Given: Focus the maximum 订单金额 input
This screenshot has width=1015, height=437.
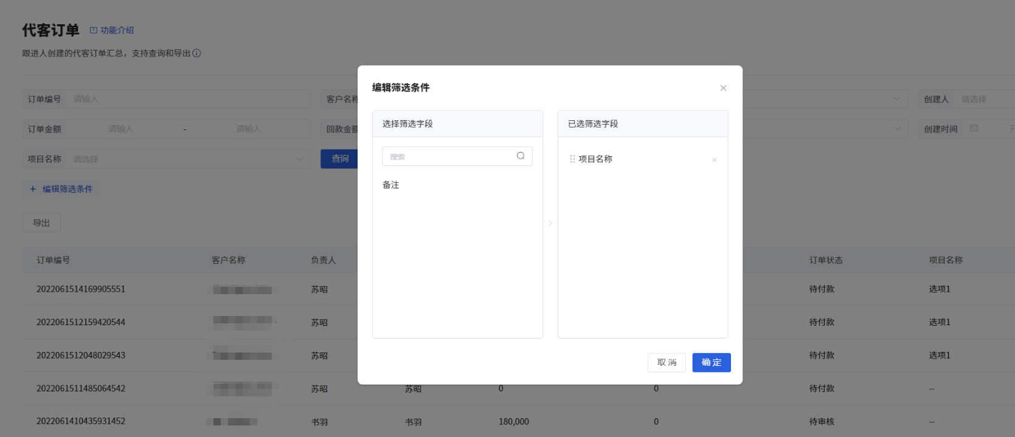Looking at the screenshot, I should (249, 129).
